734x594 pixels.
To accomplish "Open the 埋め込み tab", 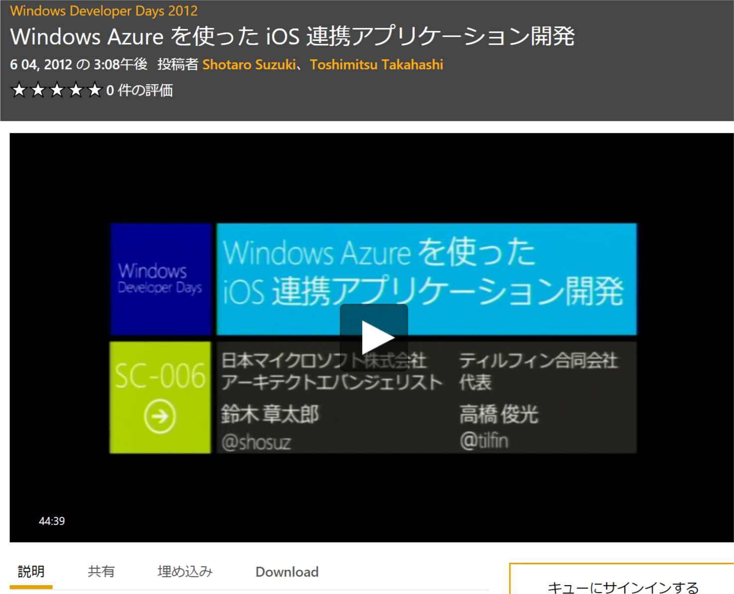I will [x=185, y=572].
